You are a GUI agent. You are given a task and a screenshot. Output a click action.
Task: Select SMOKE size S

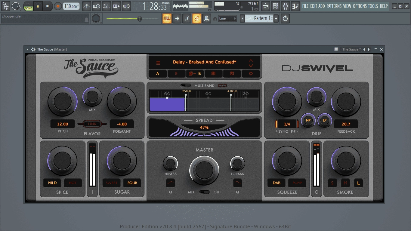332,183
